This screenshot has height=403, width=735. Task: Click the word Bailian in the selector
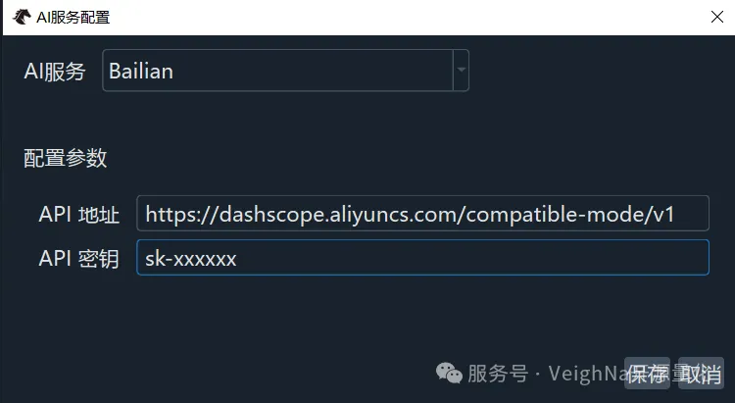click(141, 72)
